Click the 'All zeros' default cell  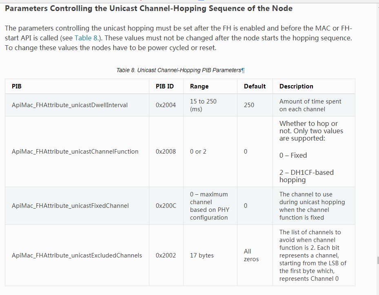(x=251, y=255)
